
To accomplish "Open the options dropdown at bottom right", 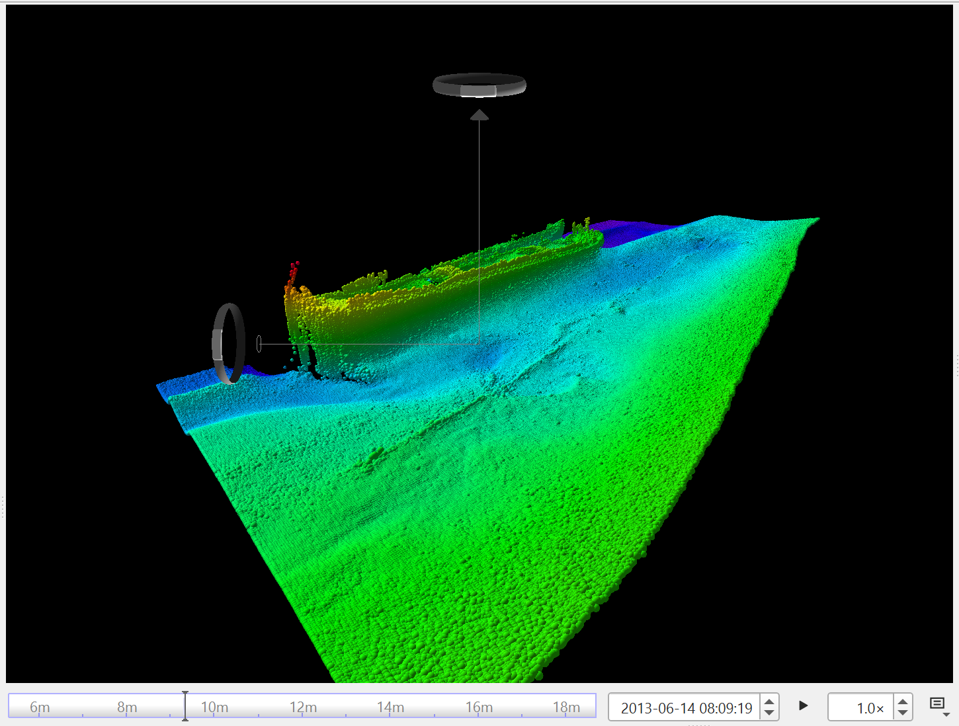I will (938, 705).
